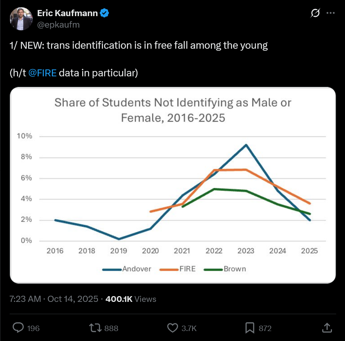Click the 2023 Andover peak point
This screenshot has width=345, height=341.
click(246, 145)
